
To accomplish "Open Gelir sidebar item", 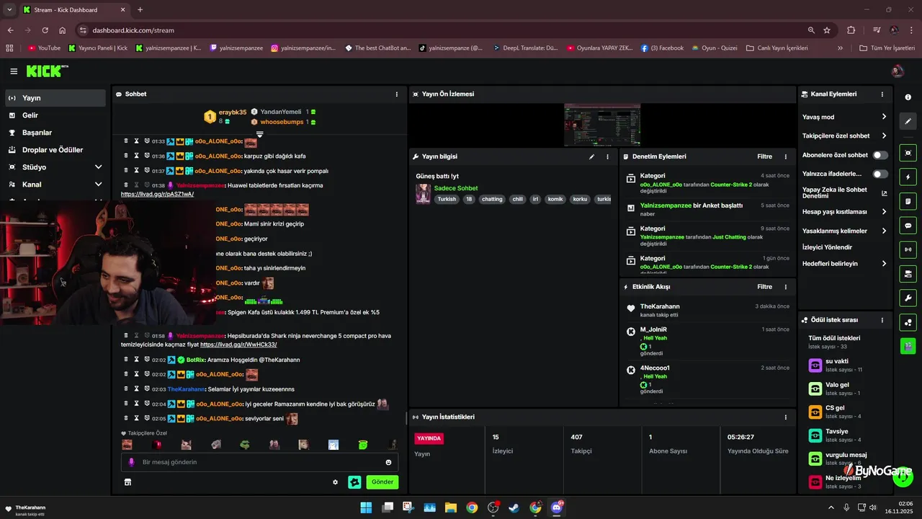I will tap(55, 115).
